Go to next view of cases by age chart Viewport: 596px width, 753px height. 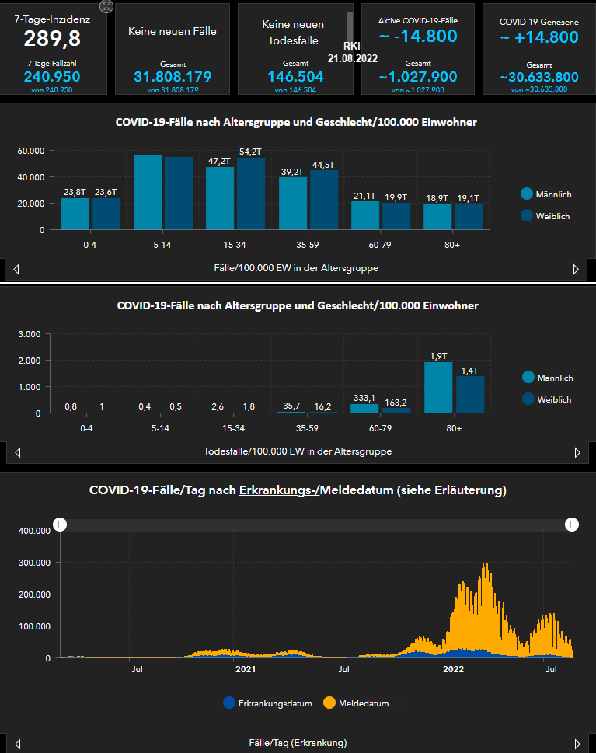pos(576,269)
